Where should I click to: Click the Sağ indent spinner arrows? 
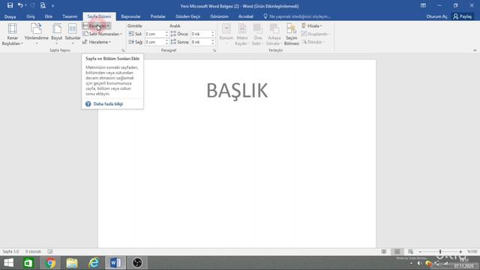[x=166, y=42]
